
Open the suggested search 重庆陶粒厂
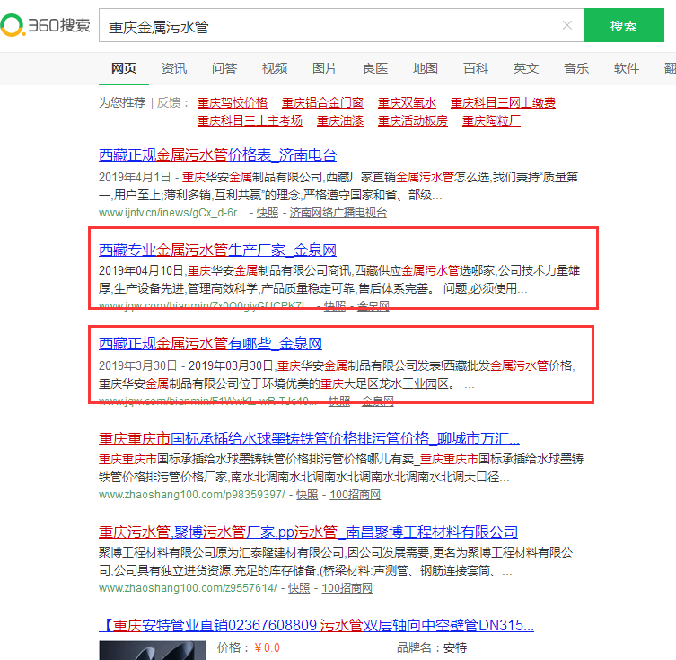point(491,120)
